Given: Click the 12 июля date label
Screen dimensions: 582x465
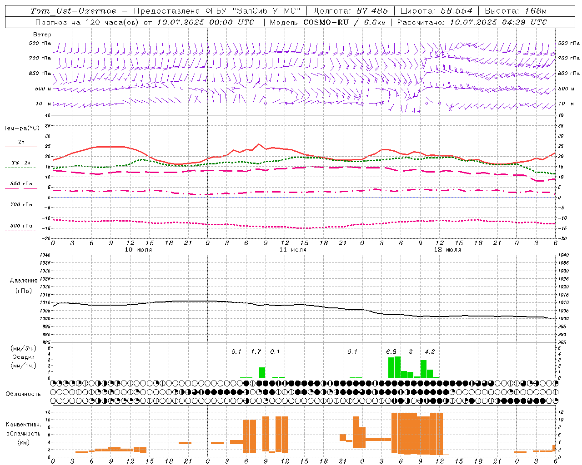Looking at the screenshot, I should pos(447,250).
